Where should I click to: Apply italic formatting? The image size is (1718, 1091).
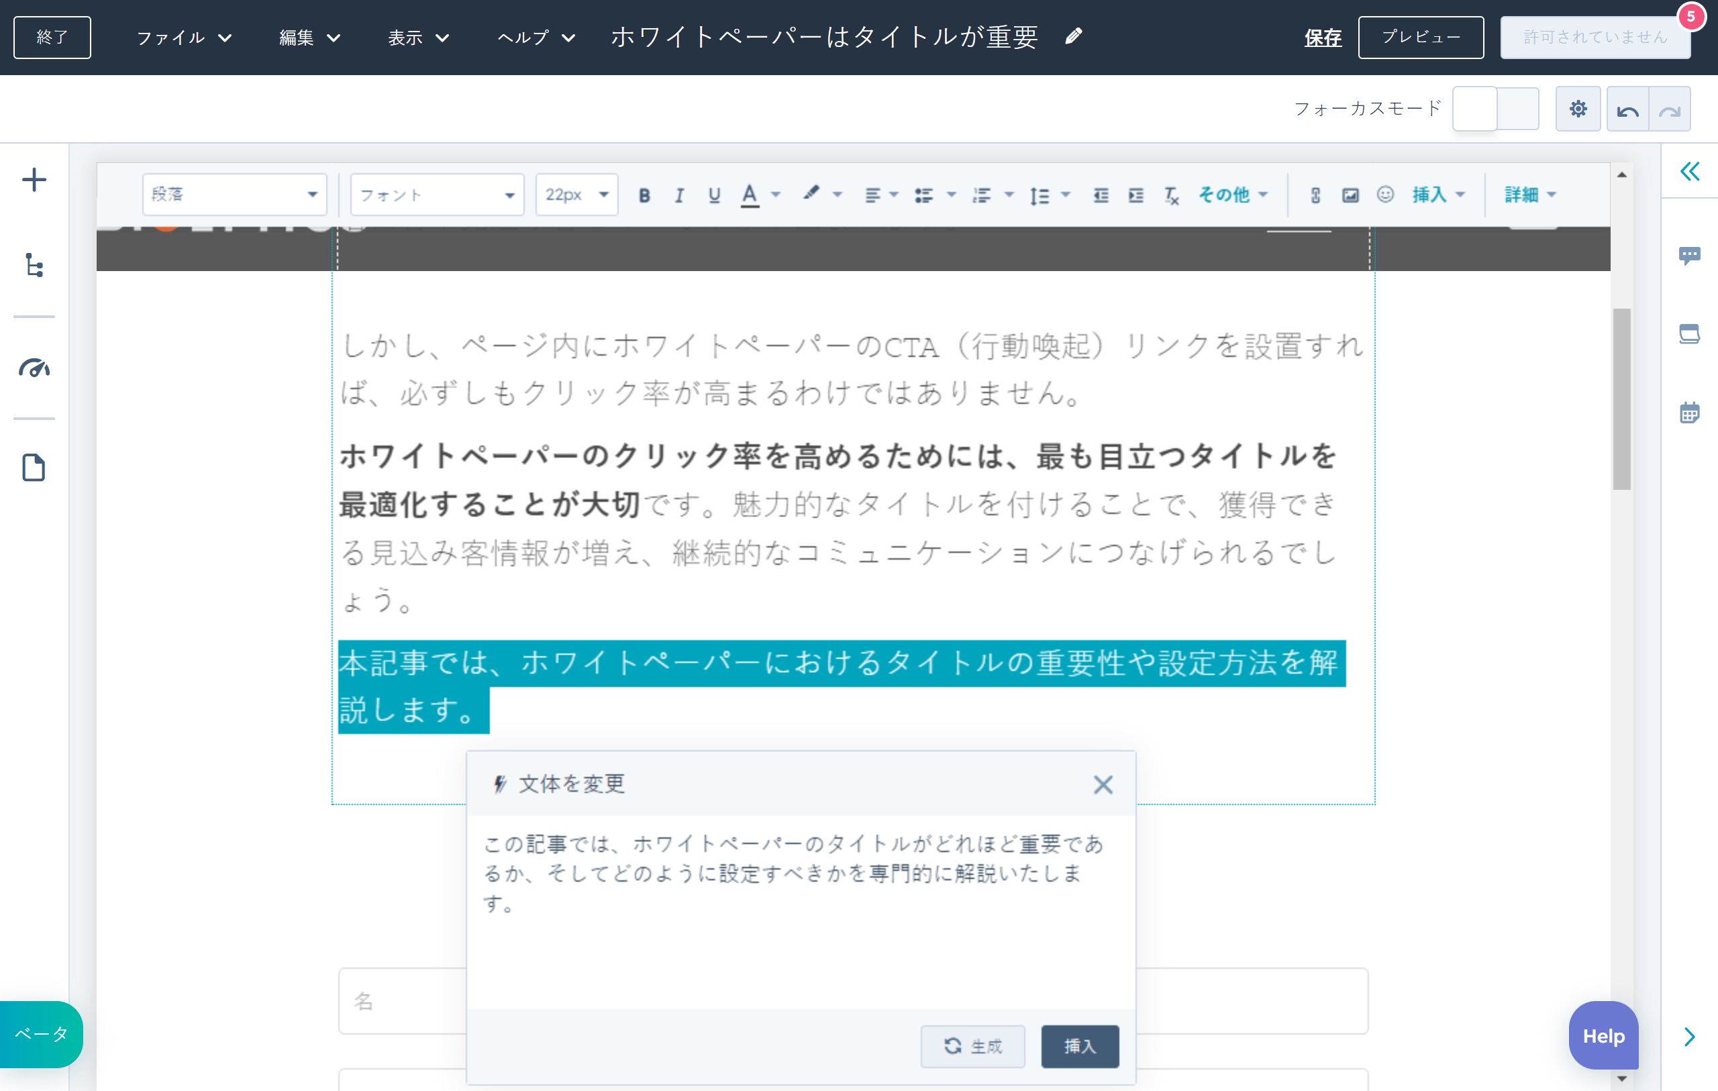point(679,195)
